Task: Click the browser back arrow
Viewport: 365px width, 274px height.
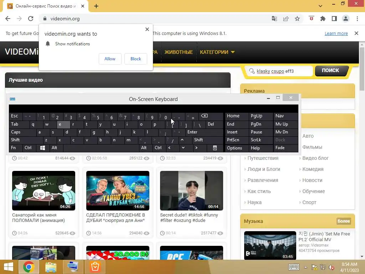Action: click(8, 19)
